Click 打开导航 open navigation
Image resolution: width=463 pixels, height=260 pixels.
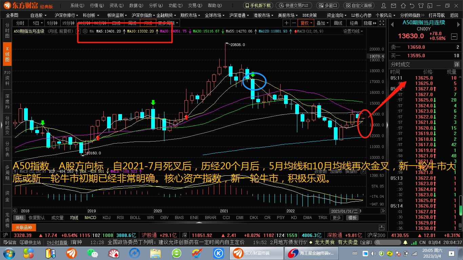click(437, 15)
